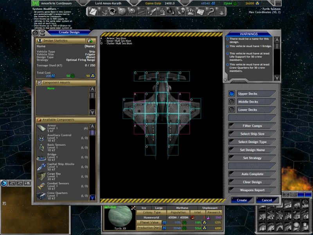Click the Warnings scrollbar thumb
313x235 pixels.
[x=277, y=46]
